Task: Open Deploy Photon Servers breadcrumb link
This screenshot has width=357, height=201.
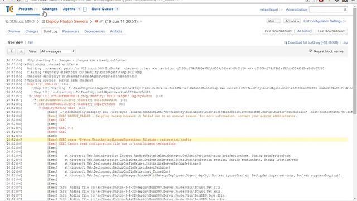Action: [x=67, y=21]
